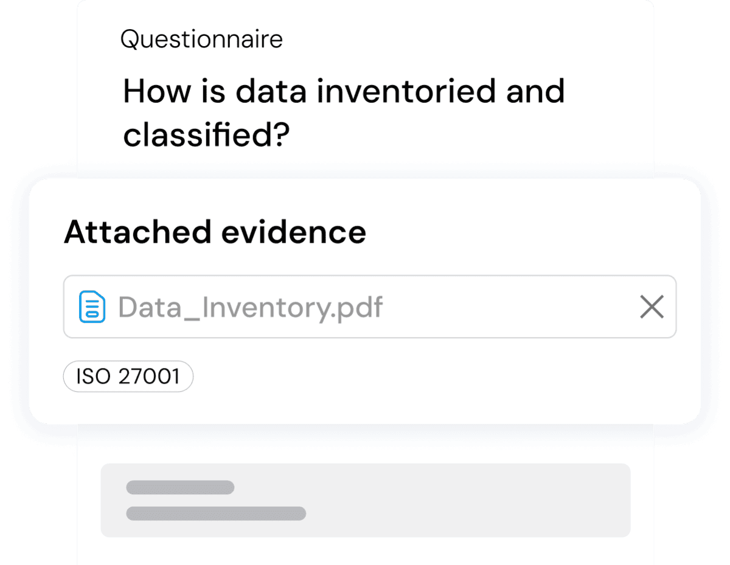Click empty space right of Questionnaire label
This screenshot has height=565, width=730.
(462, 40)
